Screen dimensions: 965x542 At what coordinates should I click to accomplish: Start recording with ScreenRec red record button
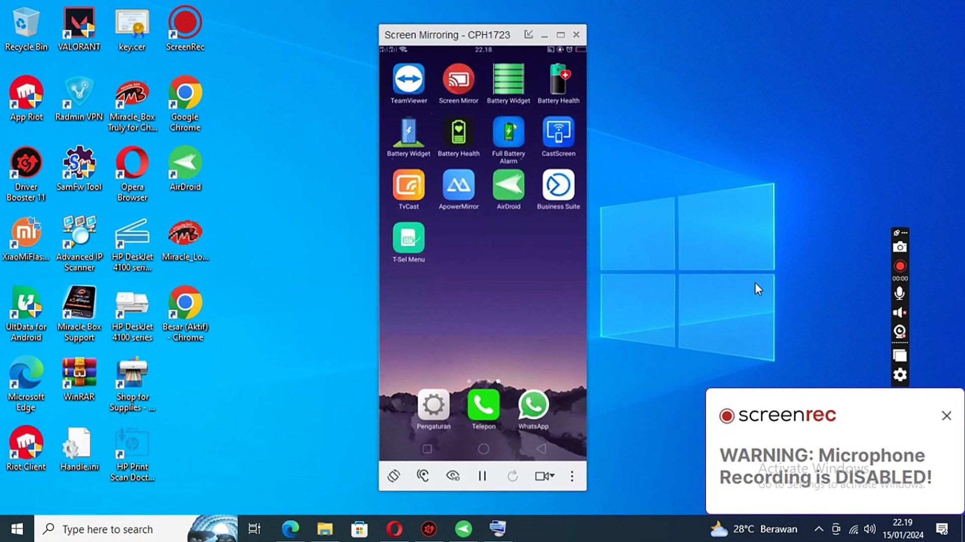click(x=899, y=266)
